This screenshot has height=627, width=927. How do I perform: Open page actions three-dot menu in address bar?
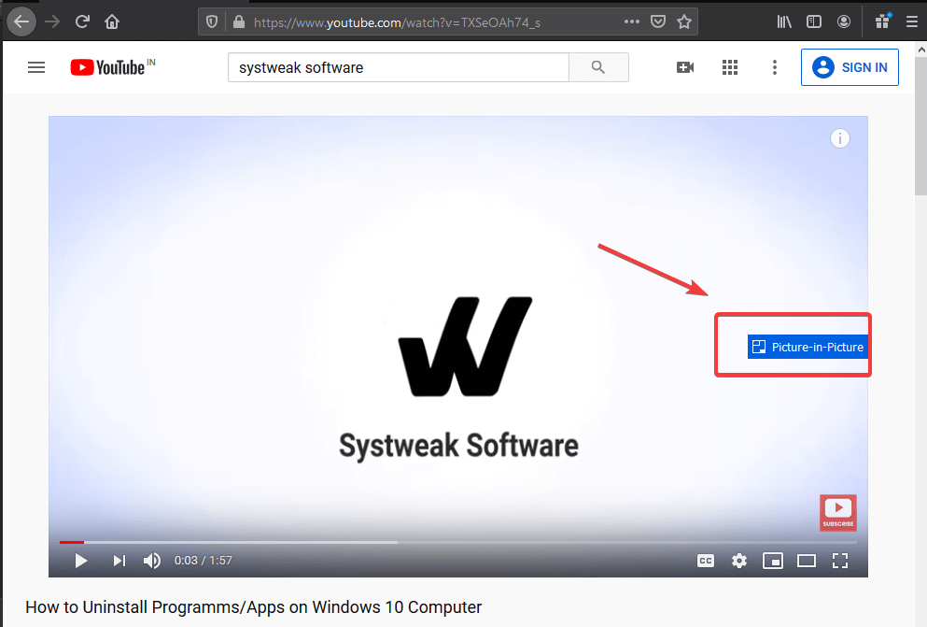(631, 21)
